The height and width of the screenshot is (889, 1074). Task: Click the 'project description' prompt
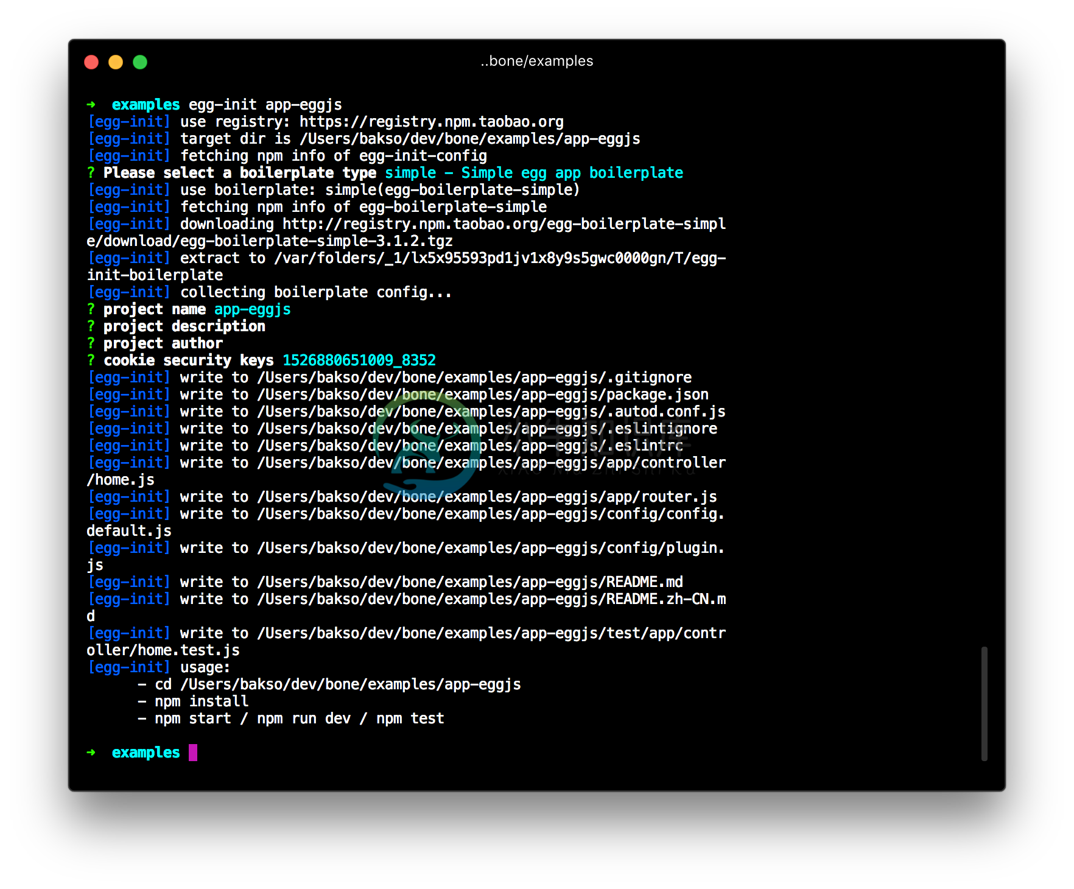(184, 326)
